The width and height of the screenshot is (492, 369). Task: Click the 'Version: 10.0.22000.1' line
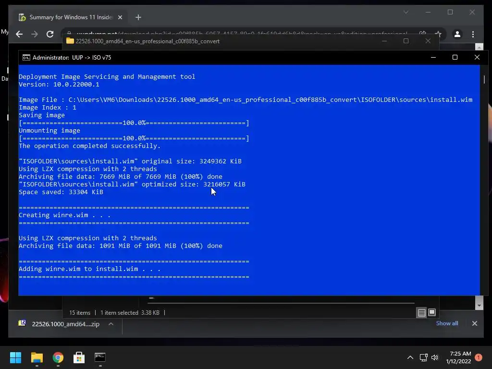pos(59,85)
